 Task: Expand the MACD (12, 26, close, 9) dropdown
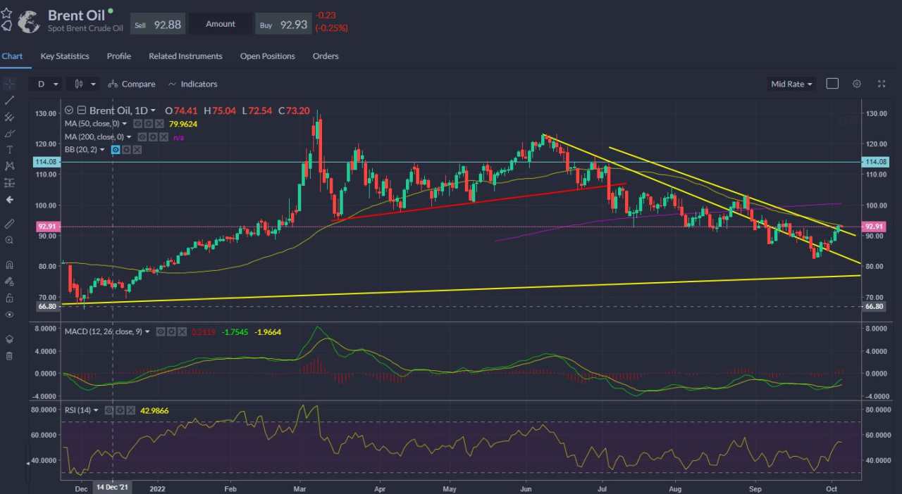click(147, 331)
